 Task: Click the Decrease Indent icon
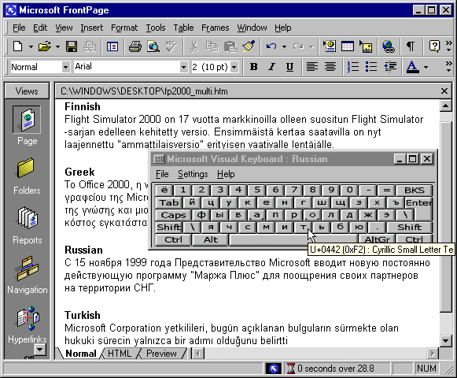[389, 67]
